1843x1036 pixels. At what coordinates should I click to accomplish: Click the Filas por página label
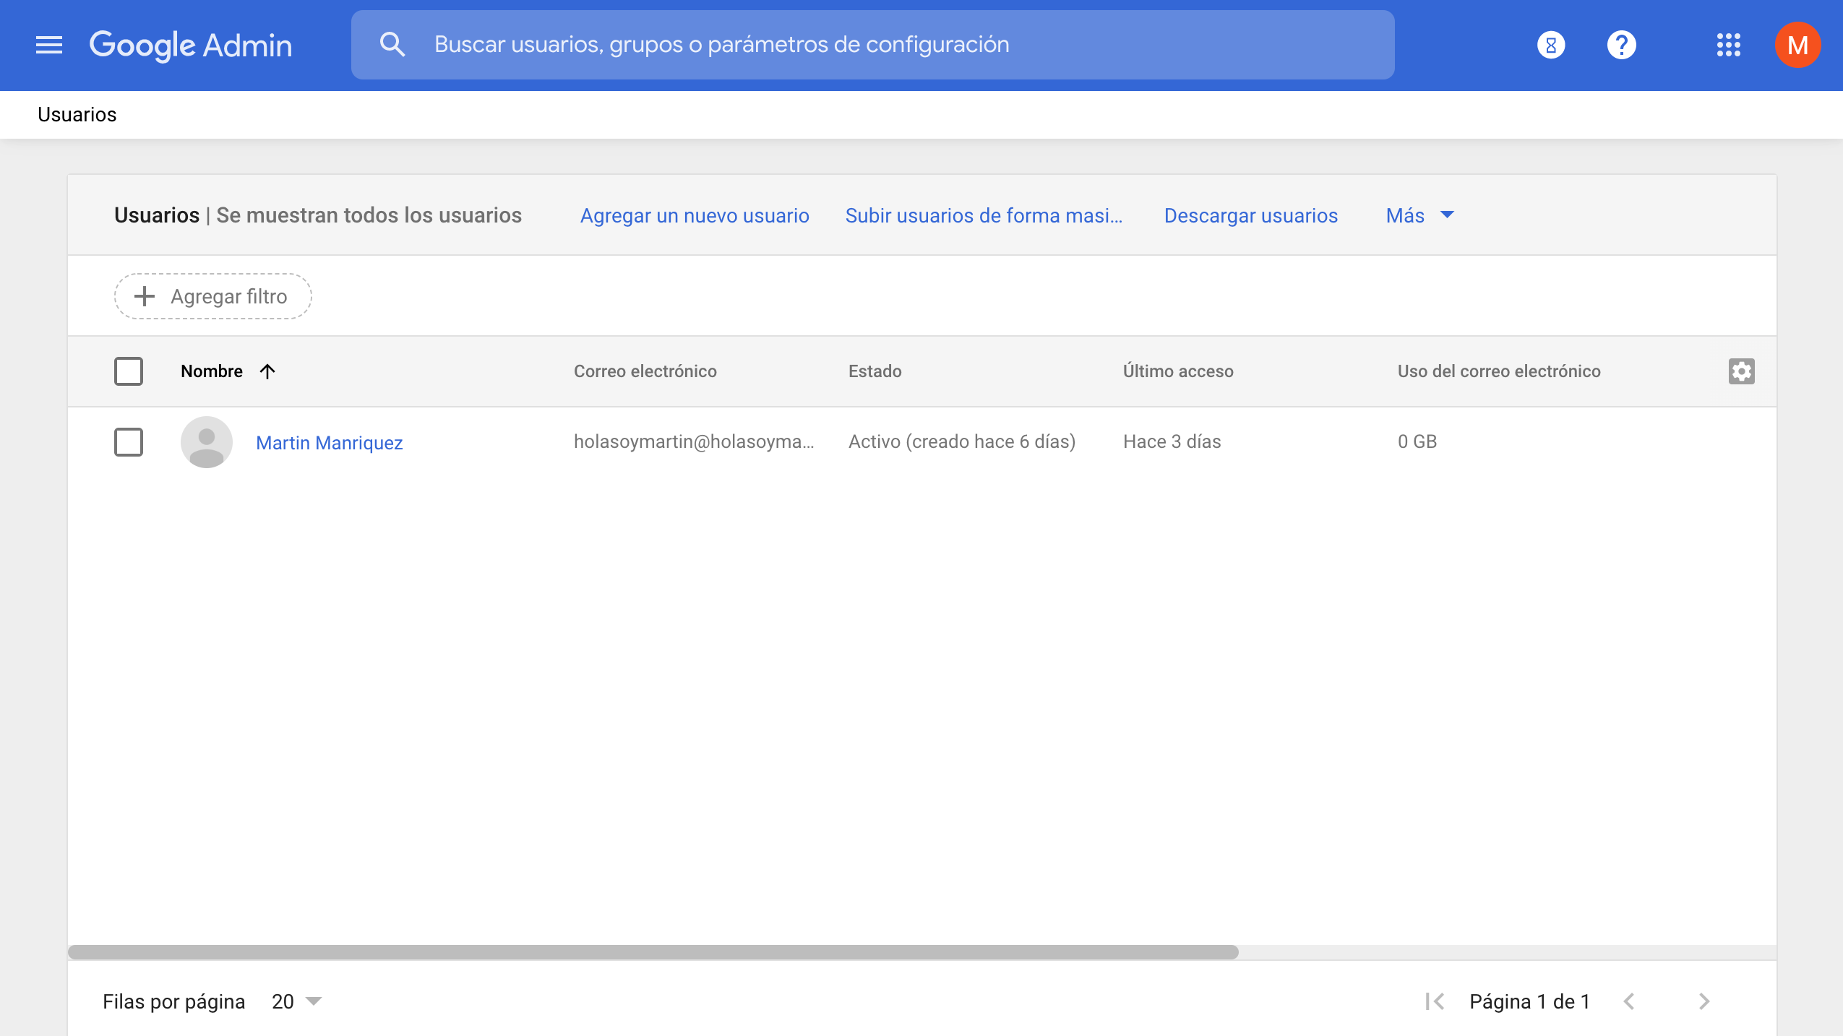174,1001
